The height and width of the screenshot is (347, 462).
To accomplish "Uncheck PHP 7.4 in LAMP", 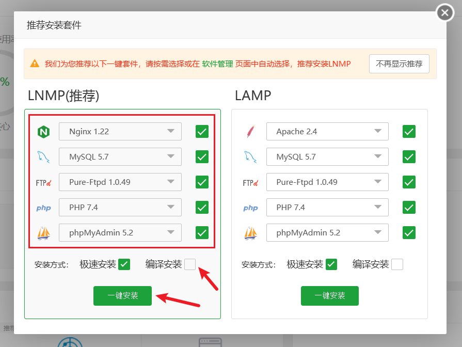I will [409, 208].
